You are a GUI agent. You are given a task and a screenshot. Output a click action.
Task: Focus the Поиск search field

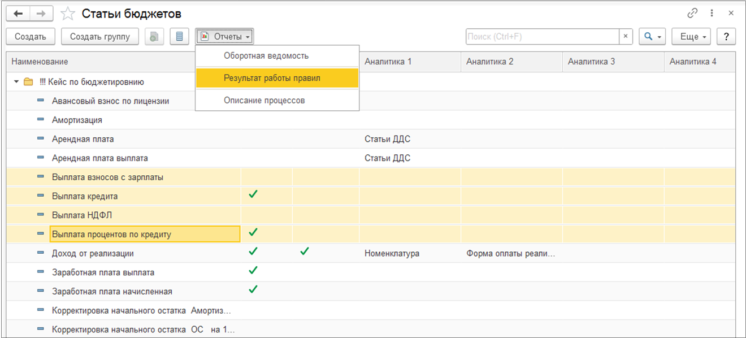click(x=541, y=37)
